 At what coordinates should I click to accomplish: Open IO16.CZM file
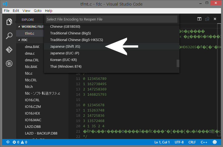[x=33, y=107]
